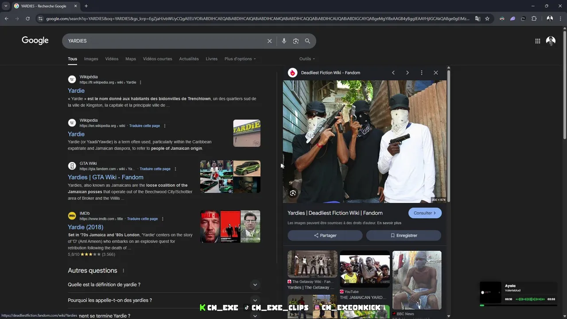The height and width of the screenshot is (319, 567).
Task: Open Yardies Deadliest Fiction Wiki title
Action: (335, 213)
